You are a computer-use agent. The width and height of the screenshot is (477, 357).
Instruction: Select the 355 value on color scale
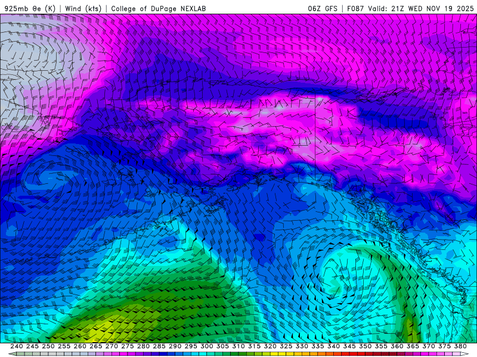coord(381,346)
